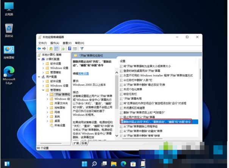The width and height of the screenshot is (229, 168).
Task: Select the 用户配置 node icon
Action: coord(43,77)
